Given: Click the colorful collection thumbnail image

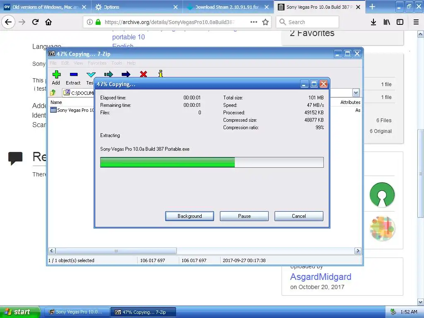Looking at the screenshot, I should [382, 229].
